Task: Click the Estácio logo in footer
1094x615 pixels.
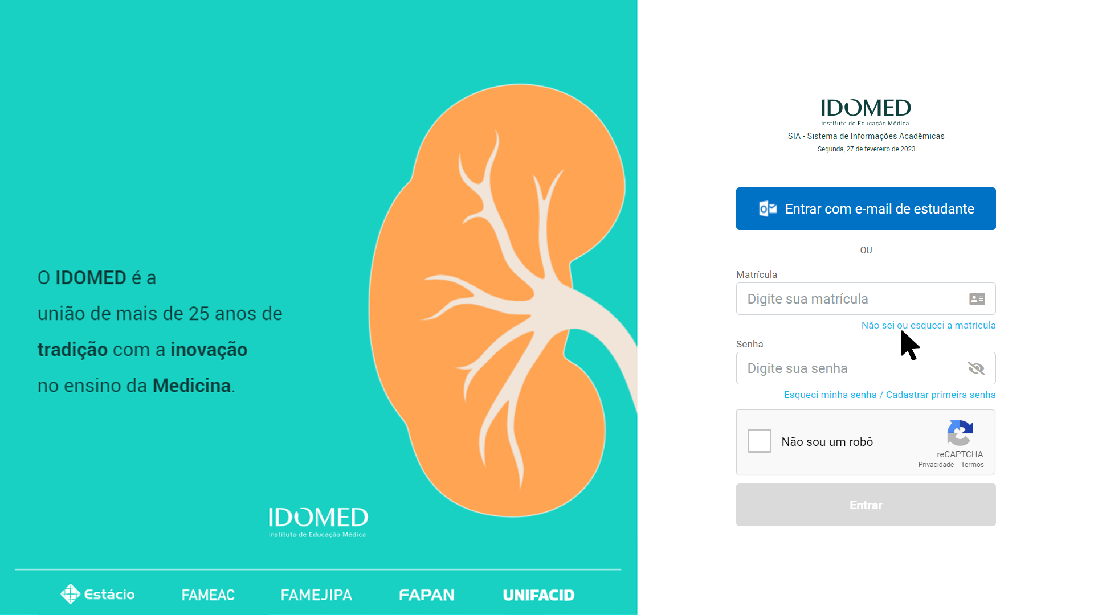Action: tap(97, 594)
